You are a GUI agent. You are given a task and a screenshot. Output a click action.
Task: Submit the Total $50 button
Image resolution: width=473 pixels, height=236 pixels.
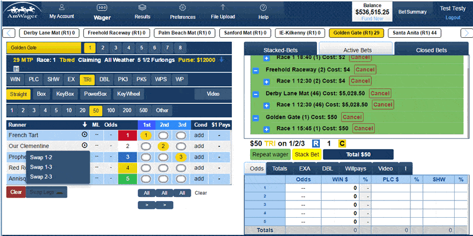pos(358,155)
